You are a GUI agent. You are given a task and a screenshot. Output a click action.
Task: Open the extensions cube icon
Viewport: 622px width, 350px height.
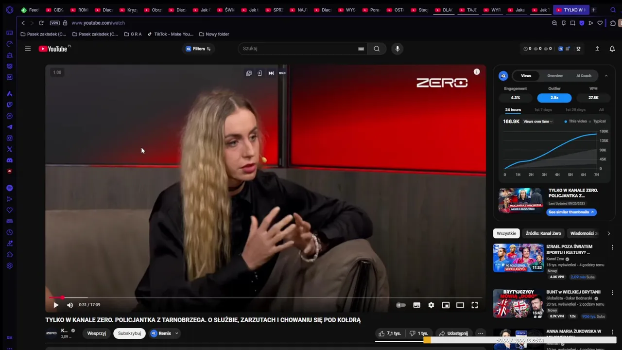[613, 23]
